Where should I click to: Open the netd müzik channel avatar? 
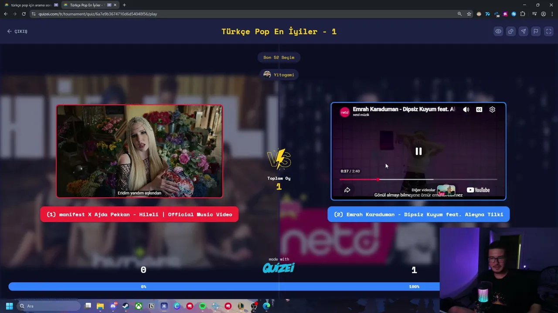tap(345, 112)
